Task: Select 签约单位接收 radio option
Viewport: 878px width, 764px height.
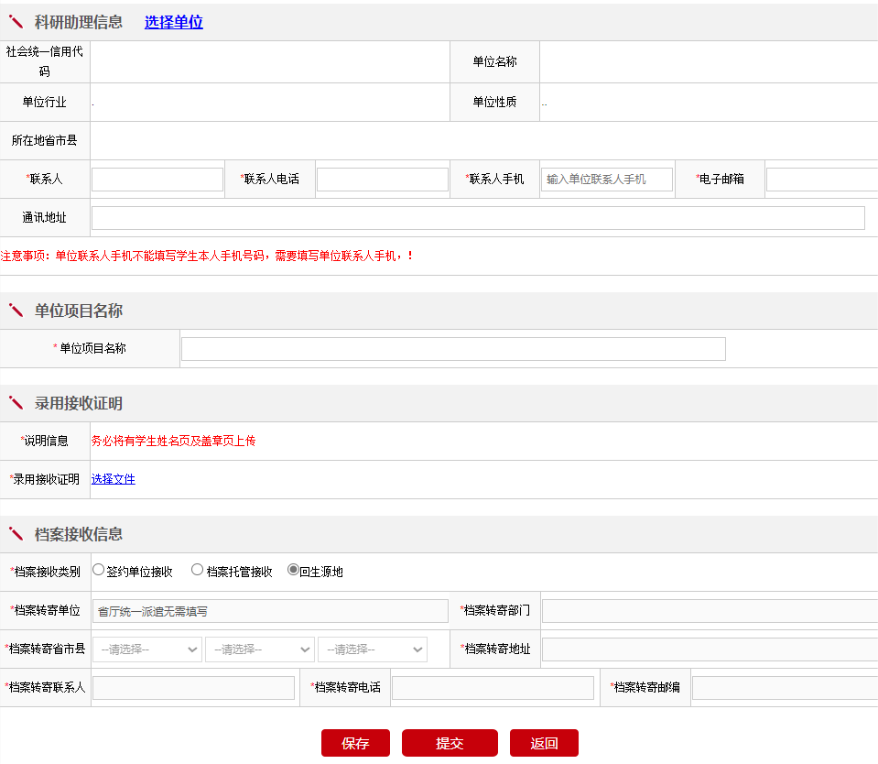Action: [99, 571]
